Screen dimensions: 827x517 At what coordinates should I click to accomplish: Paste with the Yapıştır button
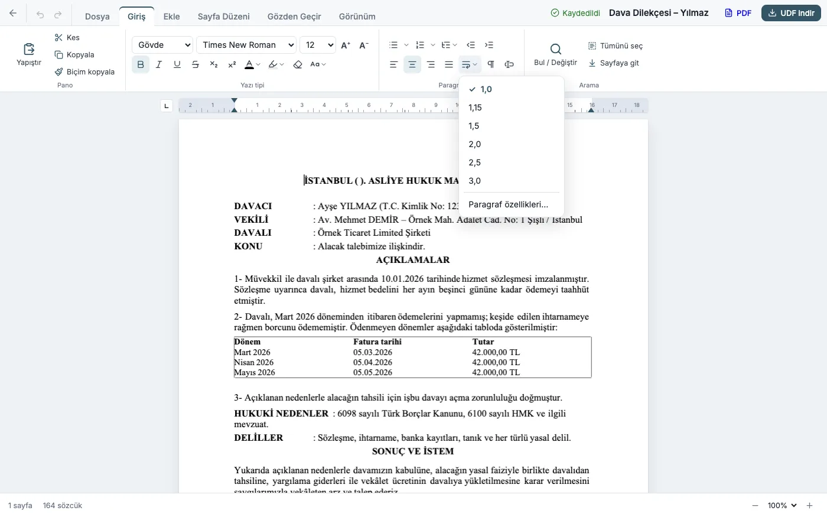(x=29, y=54)
